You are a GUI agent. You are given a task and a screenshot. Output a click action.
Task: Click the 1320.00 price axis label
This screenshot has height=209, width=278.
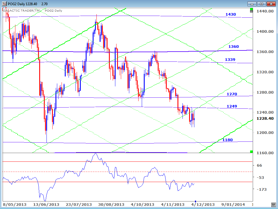click(x=265, y=72)
